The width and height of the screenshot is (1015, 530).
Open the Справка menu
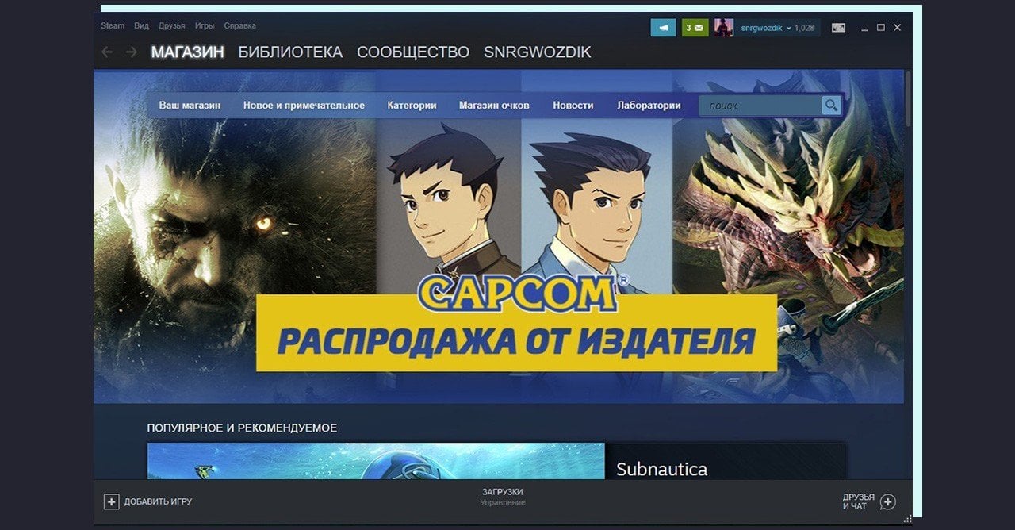(239, 26)
